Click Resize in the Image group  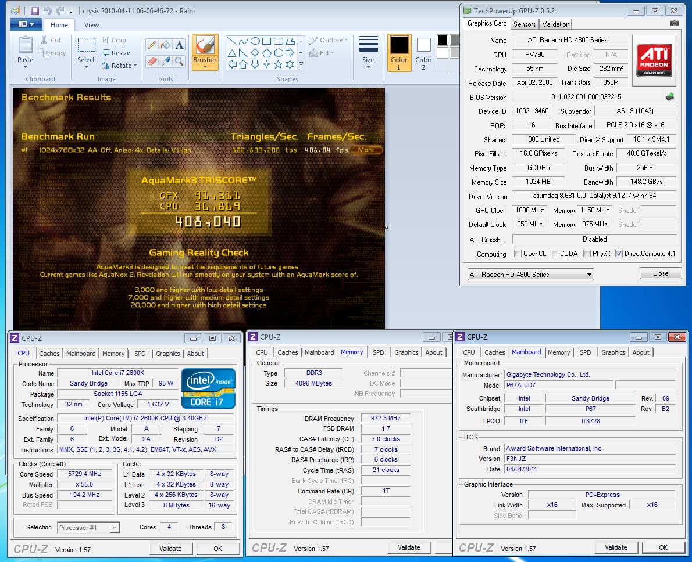click(x=116, y=53)
